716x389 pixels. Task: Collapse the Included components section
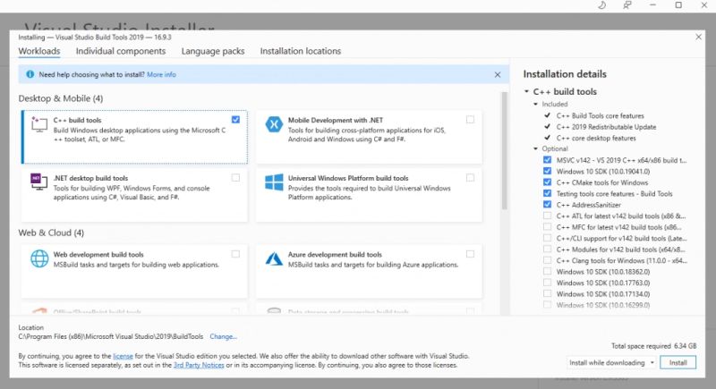(x=535, y=104)
